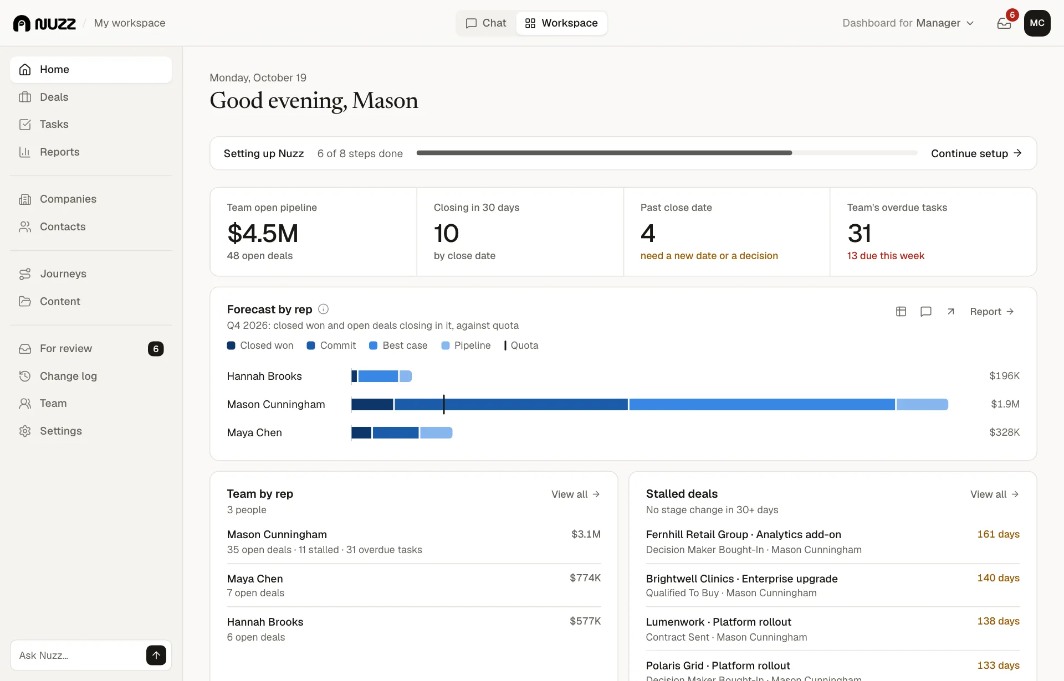Click My workspace breadcrumb

[x=130, y=23]
